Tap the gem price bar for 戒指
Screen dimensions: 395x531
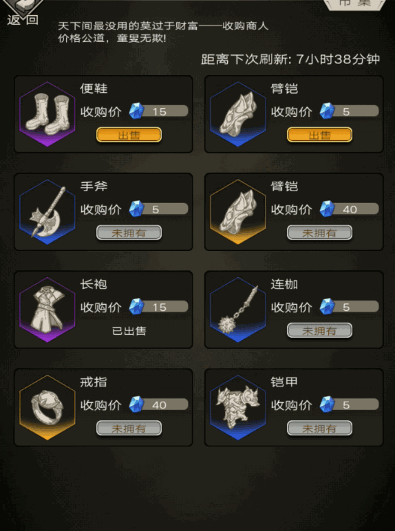tap(158, 404)
